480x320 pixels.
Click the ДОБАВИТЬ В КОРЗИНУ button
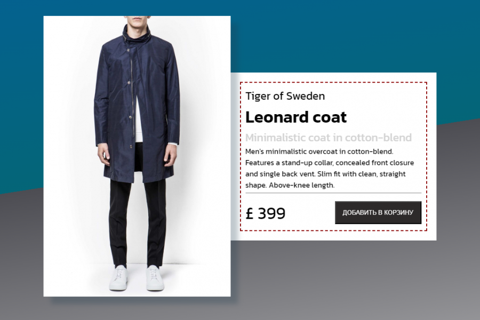click(x=378, y=212)
